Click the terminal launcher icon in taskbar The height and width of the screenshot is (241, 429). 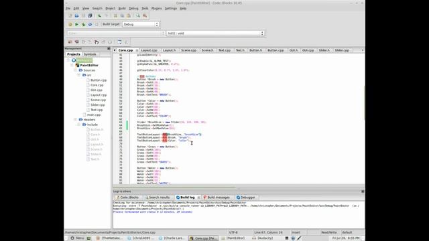coord(88,238)
